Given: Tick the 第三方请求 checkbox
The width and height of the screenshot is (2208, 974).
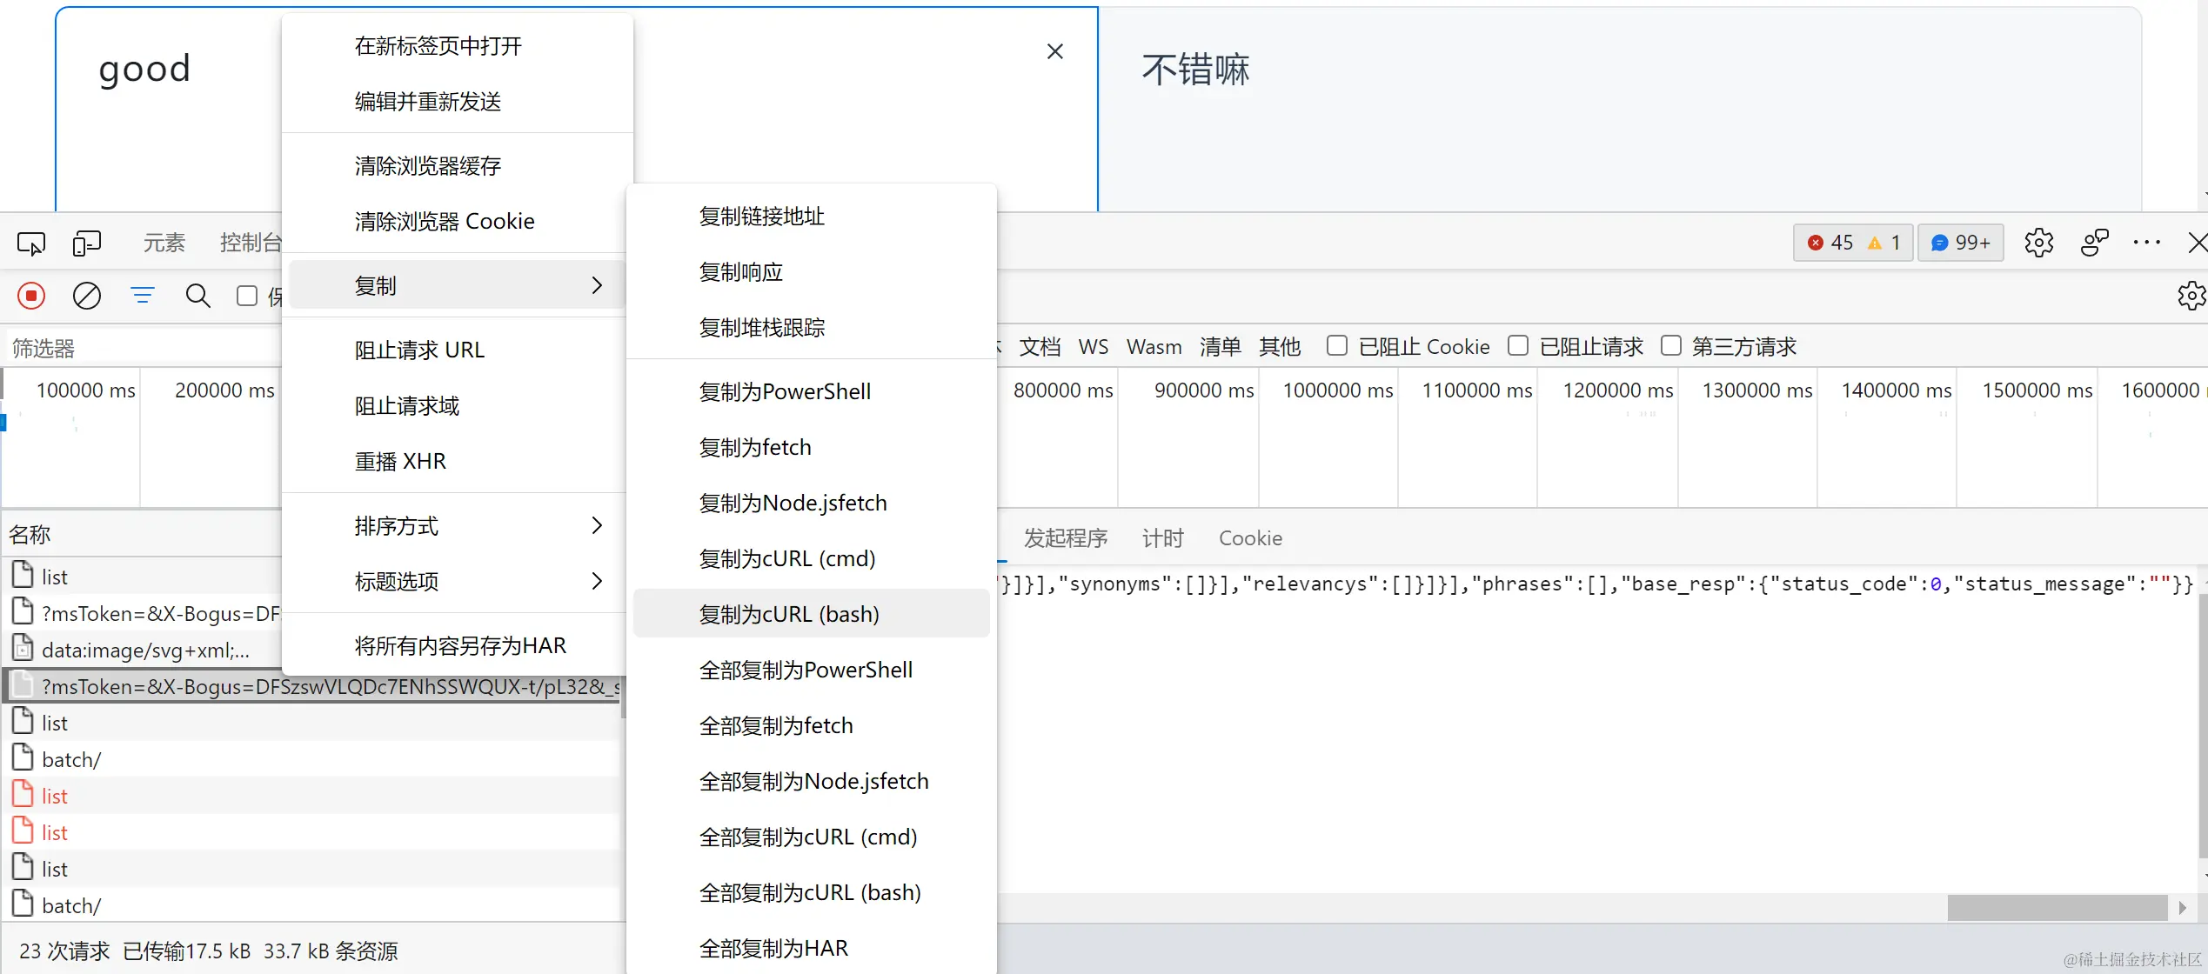Looking at the screenshot, I should point(1670,346).
